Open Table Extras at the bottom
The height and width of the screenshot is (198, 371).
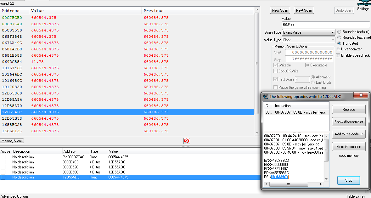[x=355, y=196]
